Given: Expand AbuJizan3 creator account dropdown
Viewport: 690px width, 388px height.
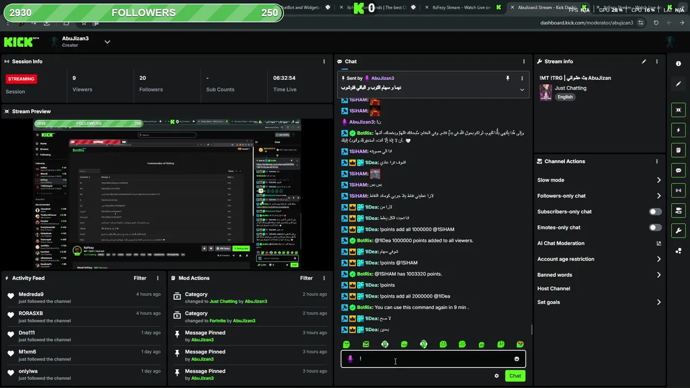Looking at the screenshot, I should click(107, 42).
